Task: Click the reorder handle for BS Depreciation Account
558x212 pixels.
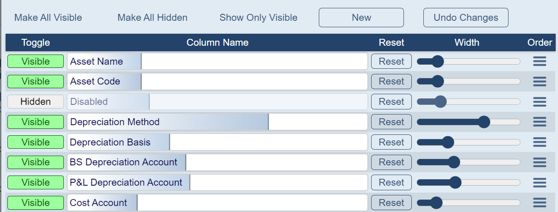Action: 539,162
